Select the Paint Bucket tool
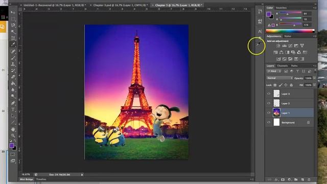 [13, 83]
